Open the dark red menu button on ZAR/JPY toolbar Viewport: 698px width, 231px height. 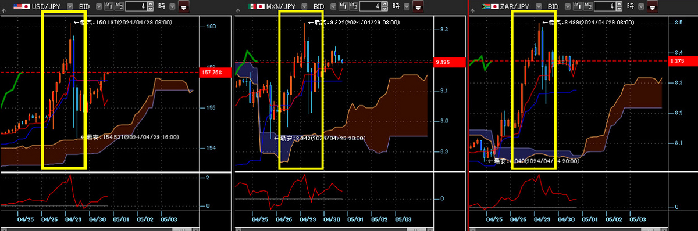(x=653, y=7)
